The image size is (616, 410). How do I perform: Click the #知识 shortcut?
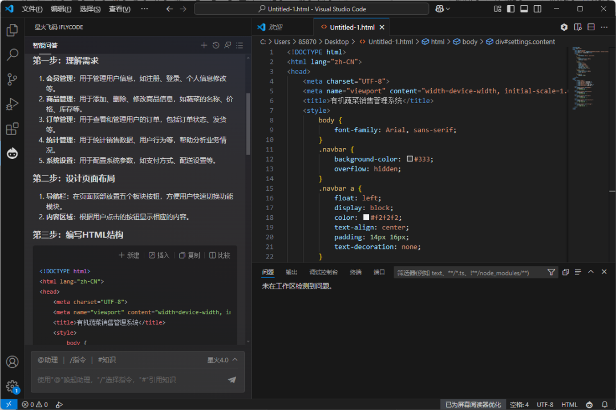[x=107, y=360]
